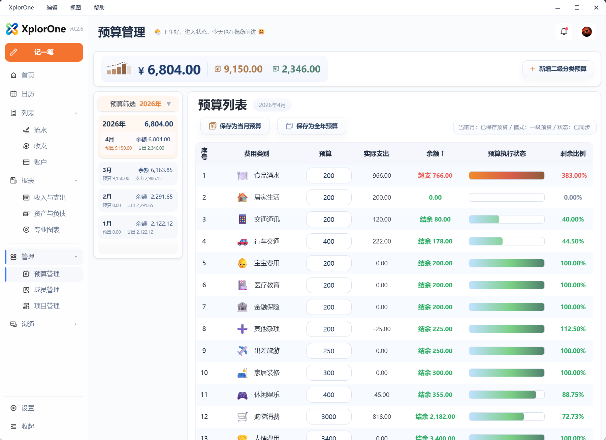Select the 流水 icon in sidebar

[26, 130]
